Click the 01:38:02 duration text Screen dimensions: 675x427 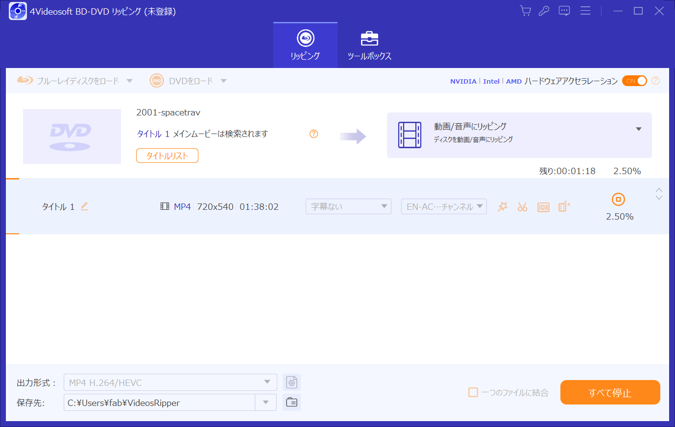pos(259,207)
